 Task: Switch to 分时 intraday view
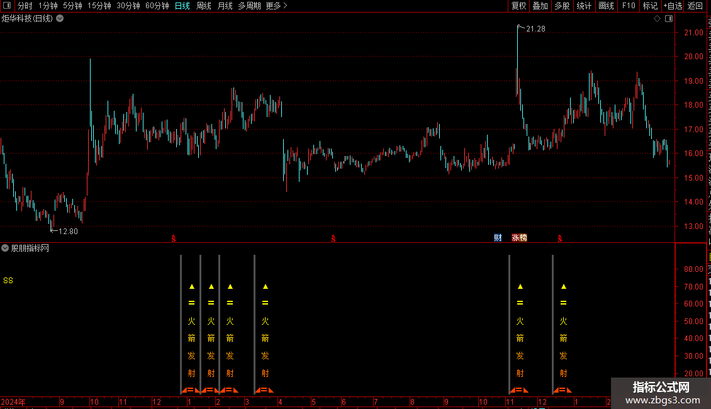(x=25, y=6)
